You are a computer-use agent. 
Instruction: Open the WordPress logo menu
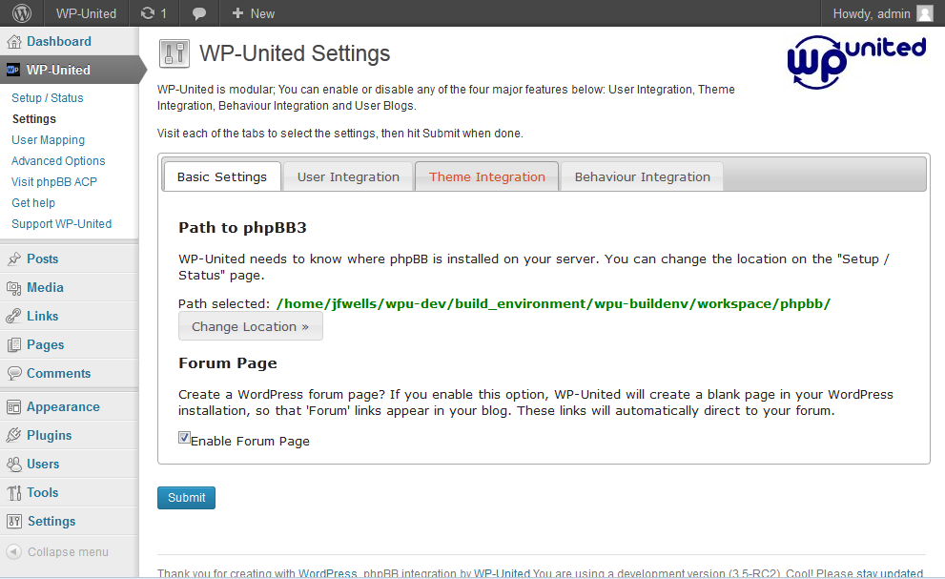22,13
